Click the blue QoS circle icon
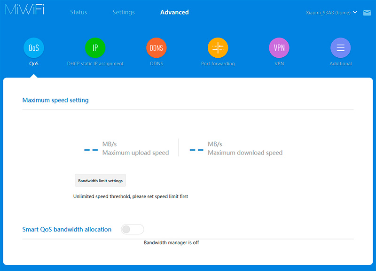Image resolution: width=376 pixels, height=271 pixels. pyautogui.click(x=34, y=48)
